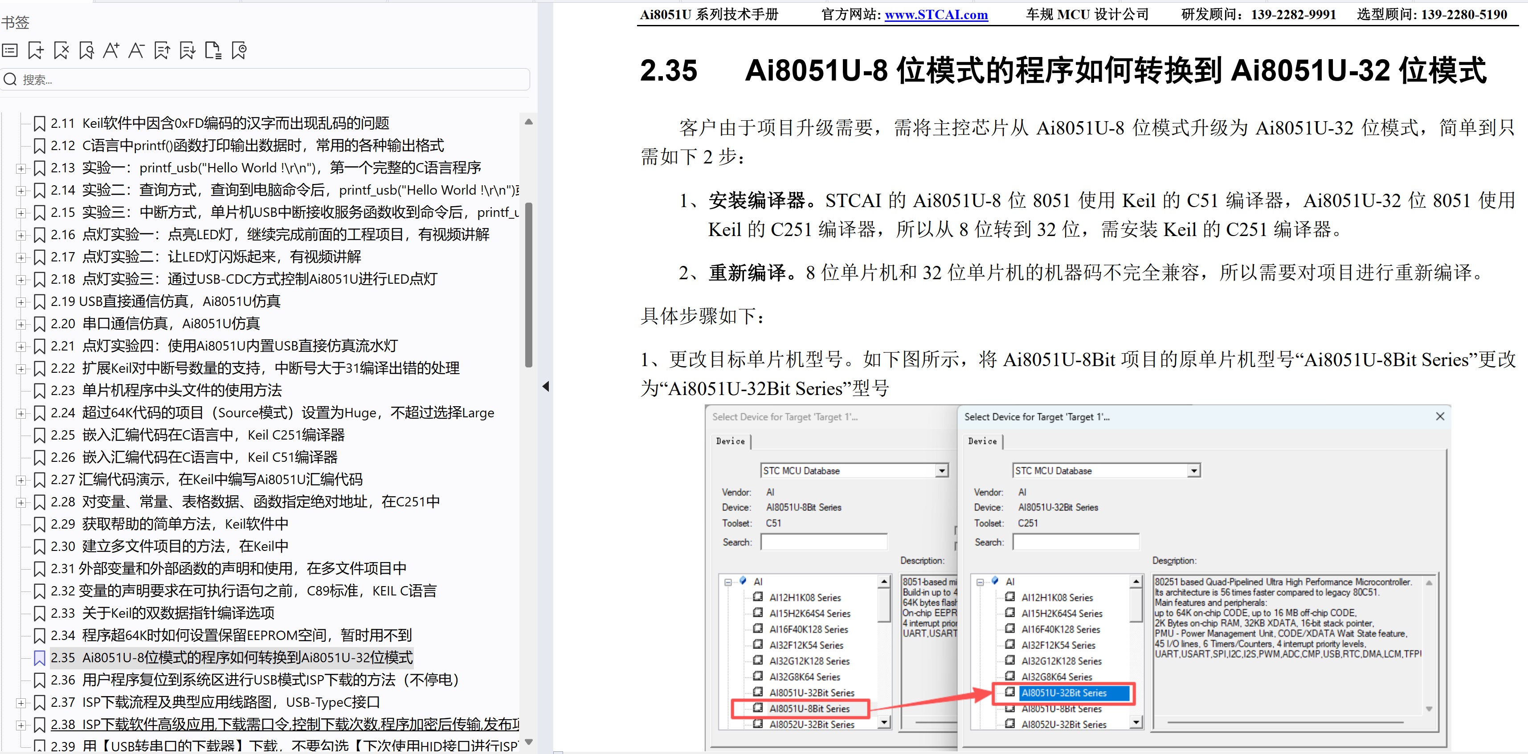Go to bookmark 2.12 printf输出格式
1528x754 pixels.
tap(247, 146)
